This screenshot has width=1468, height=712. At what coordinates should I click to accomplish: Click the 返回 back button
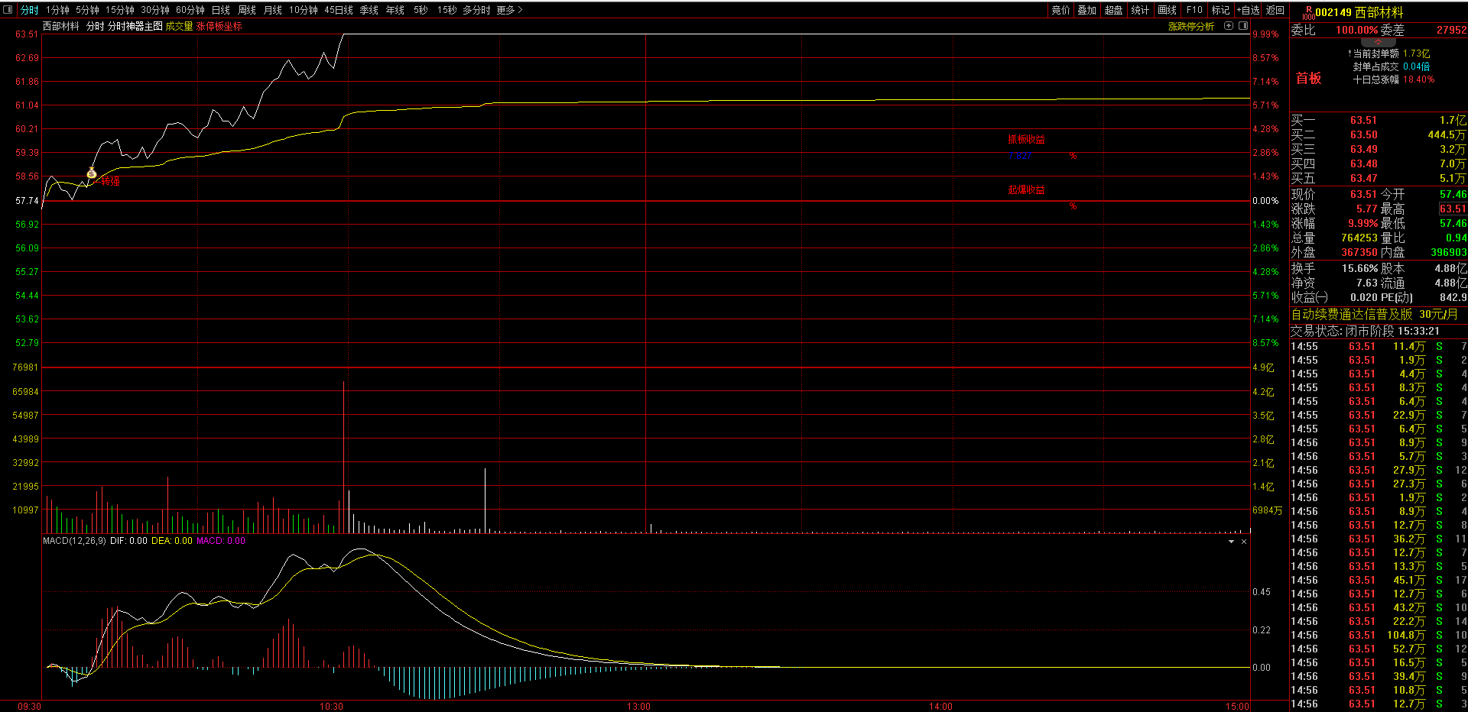[1275, 10]
